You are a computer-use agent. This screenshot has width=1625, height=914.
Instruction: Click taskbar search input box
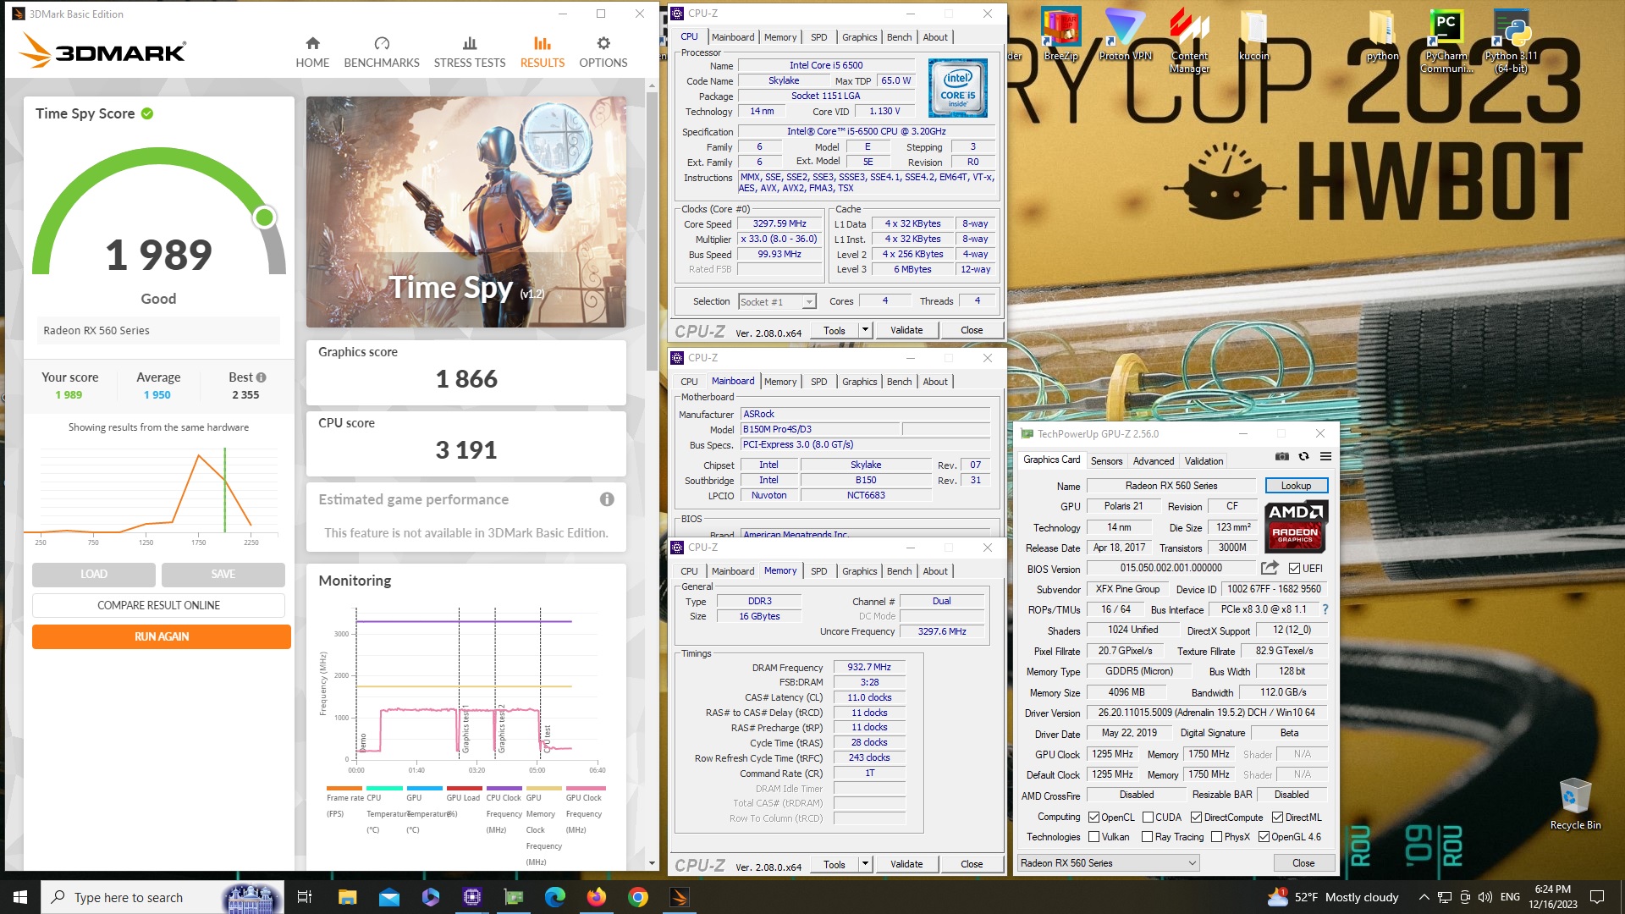(161, 897)
